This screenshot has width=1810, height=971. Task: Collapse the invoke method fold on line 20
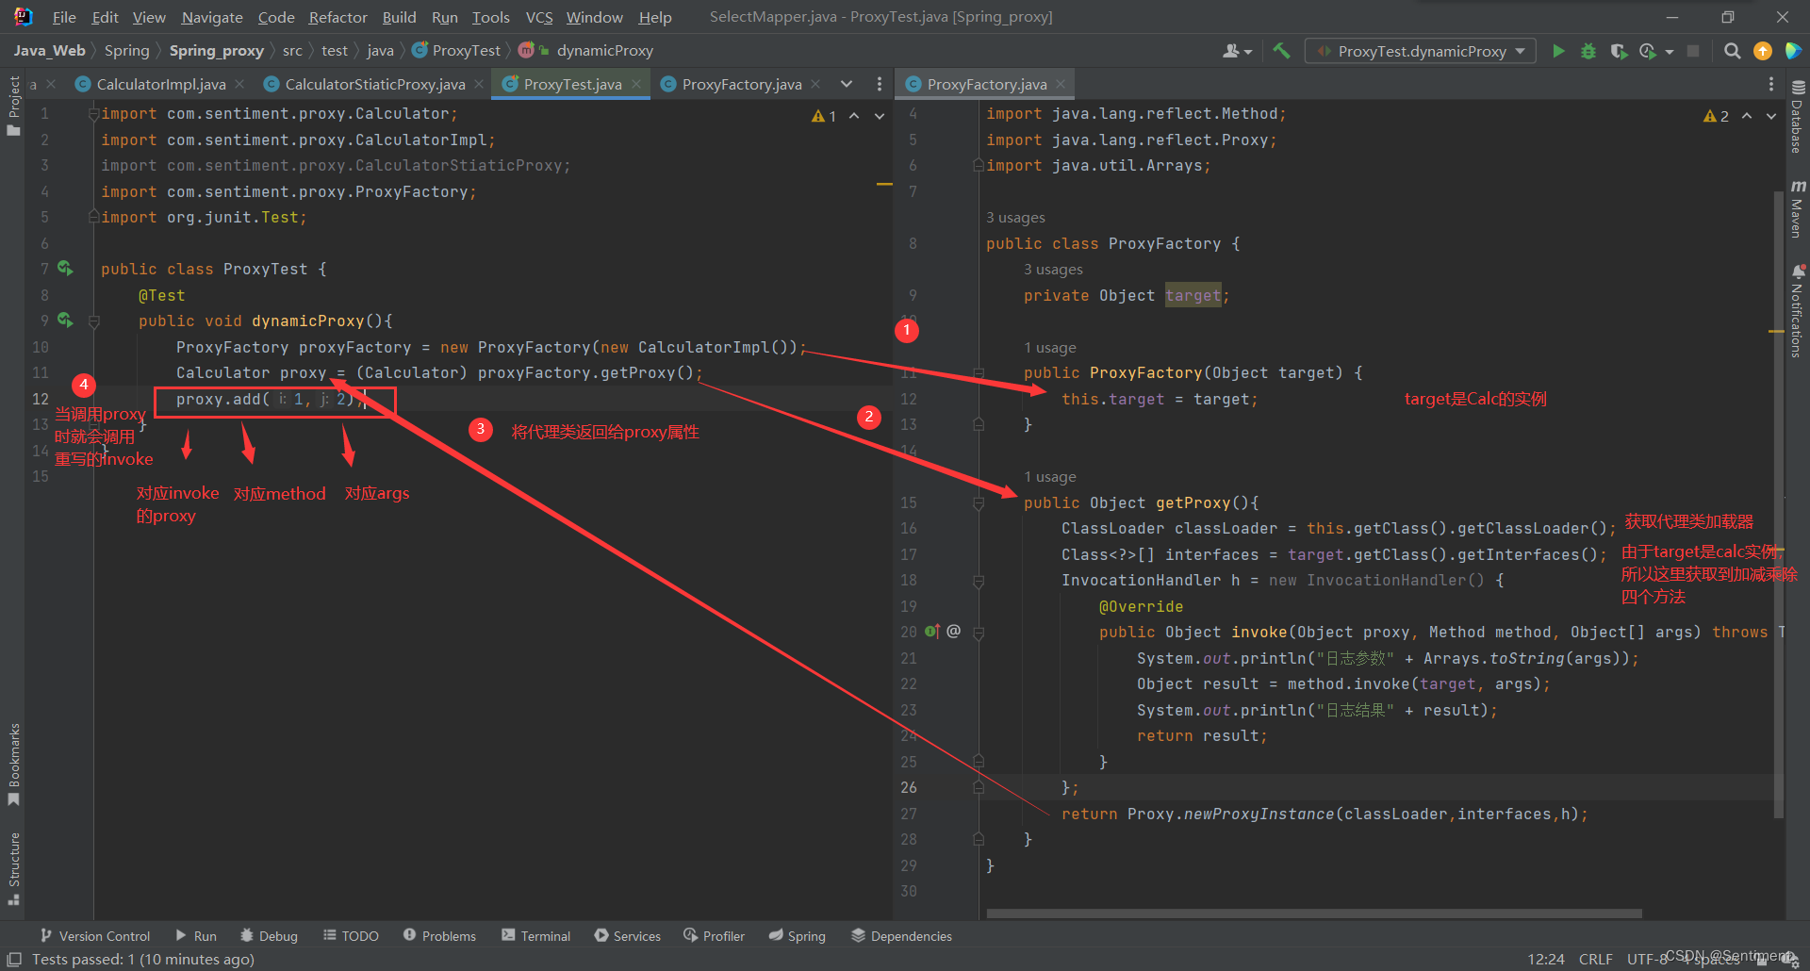point(979,633)
